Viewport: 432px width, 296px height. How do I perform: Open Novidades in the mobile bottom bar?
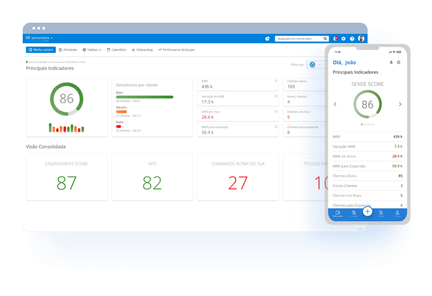pos(354,214)
